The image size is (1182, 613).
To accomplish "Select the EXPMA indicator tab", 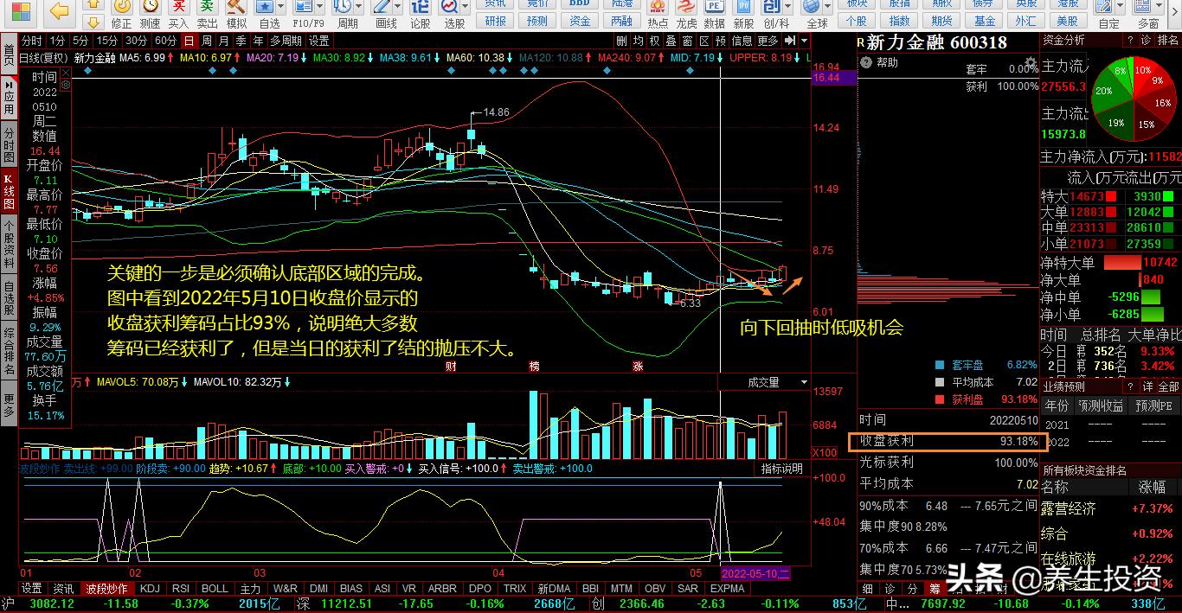I will 727,589.
